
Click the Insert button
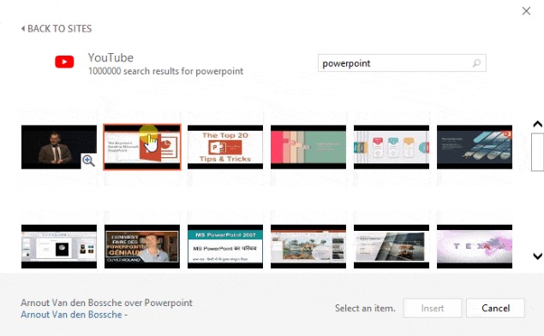[433, 309]
